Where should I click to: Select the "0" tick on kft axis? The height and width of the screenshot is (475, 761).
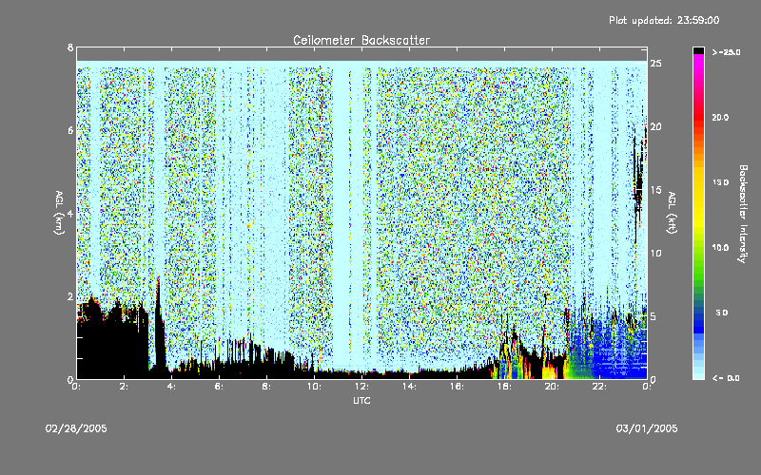click(x=654, y=379)
